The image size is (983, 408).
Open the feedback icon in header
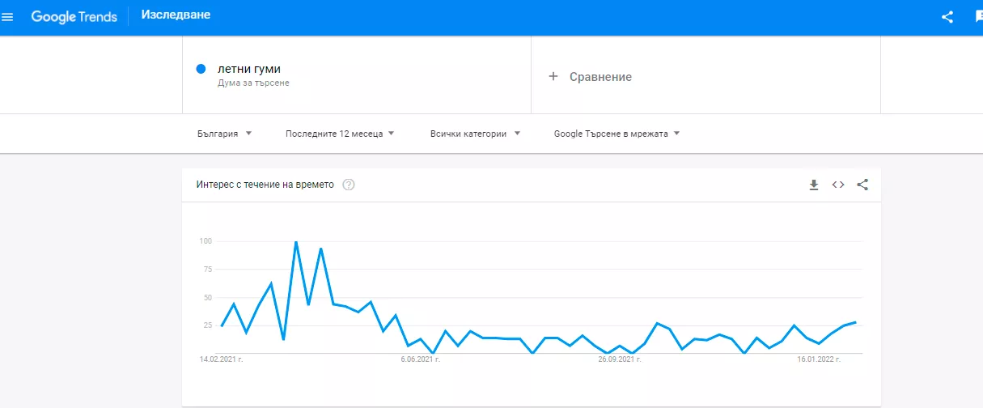(978, 17)
